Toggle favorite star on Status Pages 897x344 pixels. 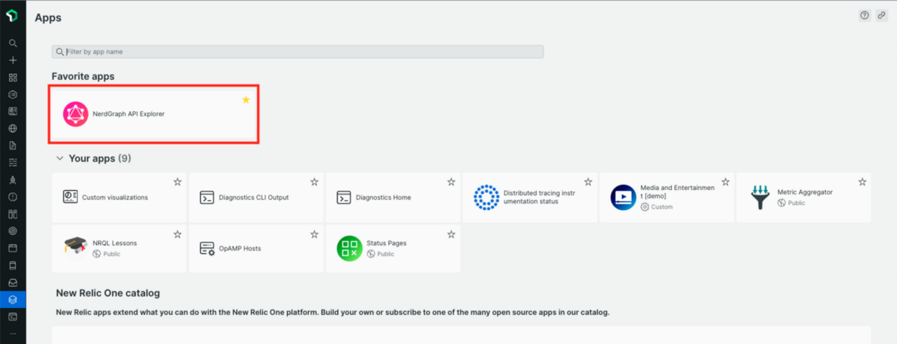point(451,235)
